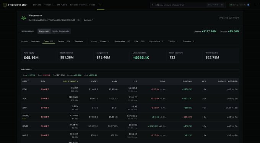Toggle Size / Value sort order
The image size is (260, 143).
point(70,81)
